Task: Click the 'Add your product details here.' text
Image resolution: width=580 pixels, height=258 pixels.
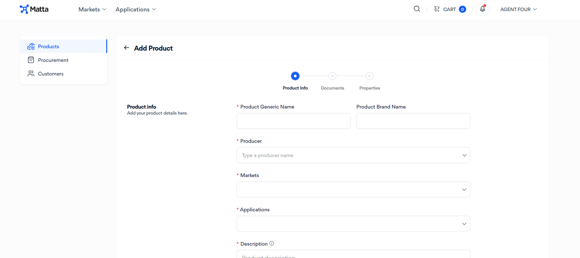Action: (x=157, y=113)
